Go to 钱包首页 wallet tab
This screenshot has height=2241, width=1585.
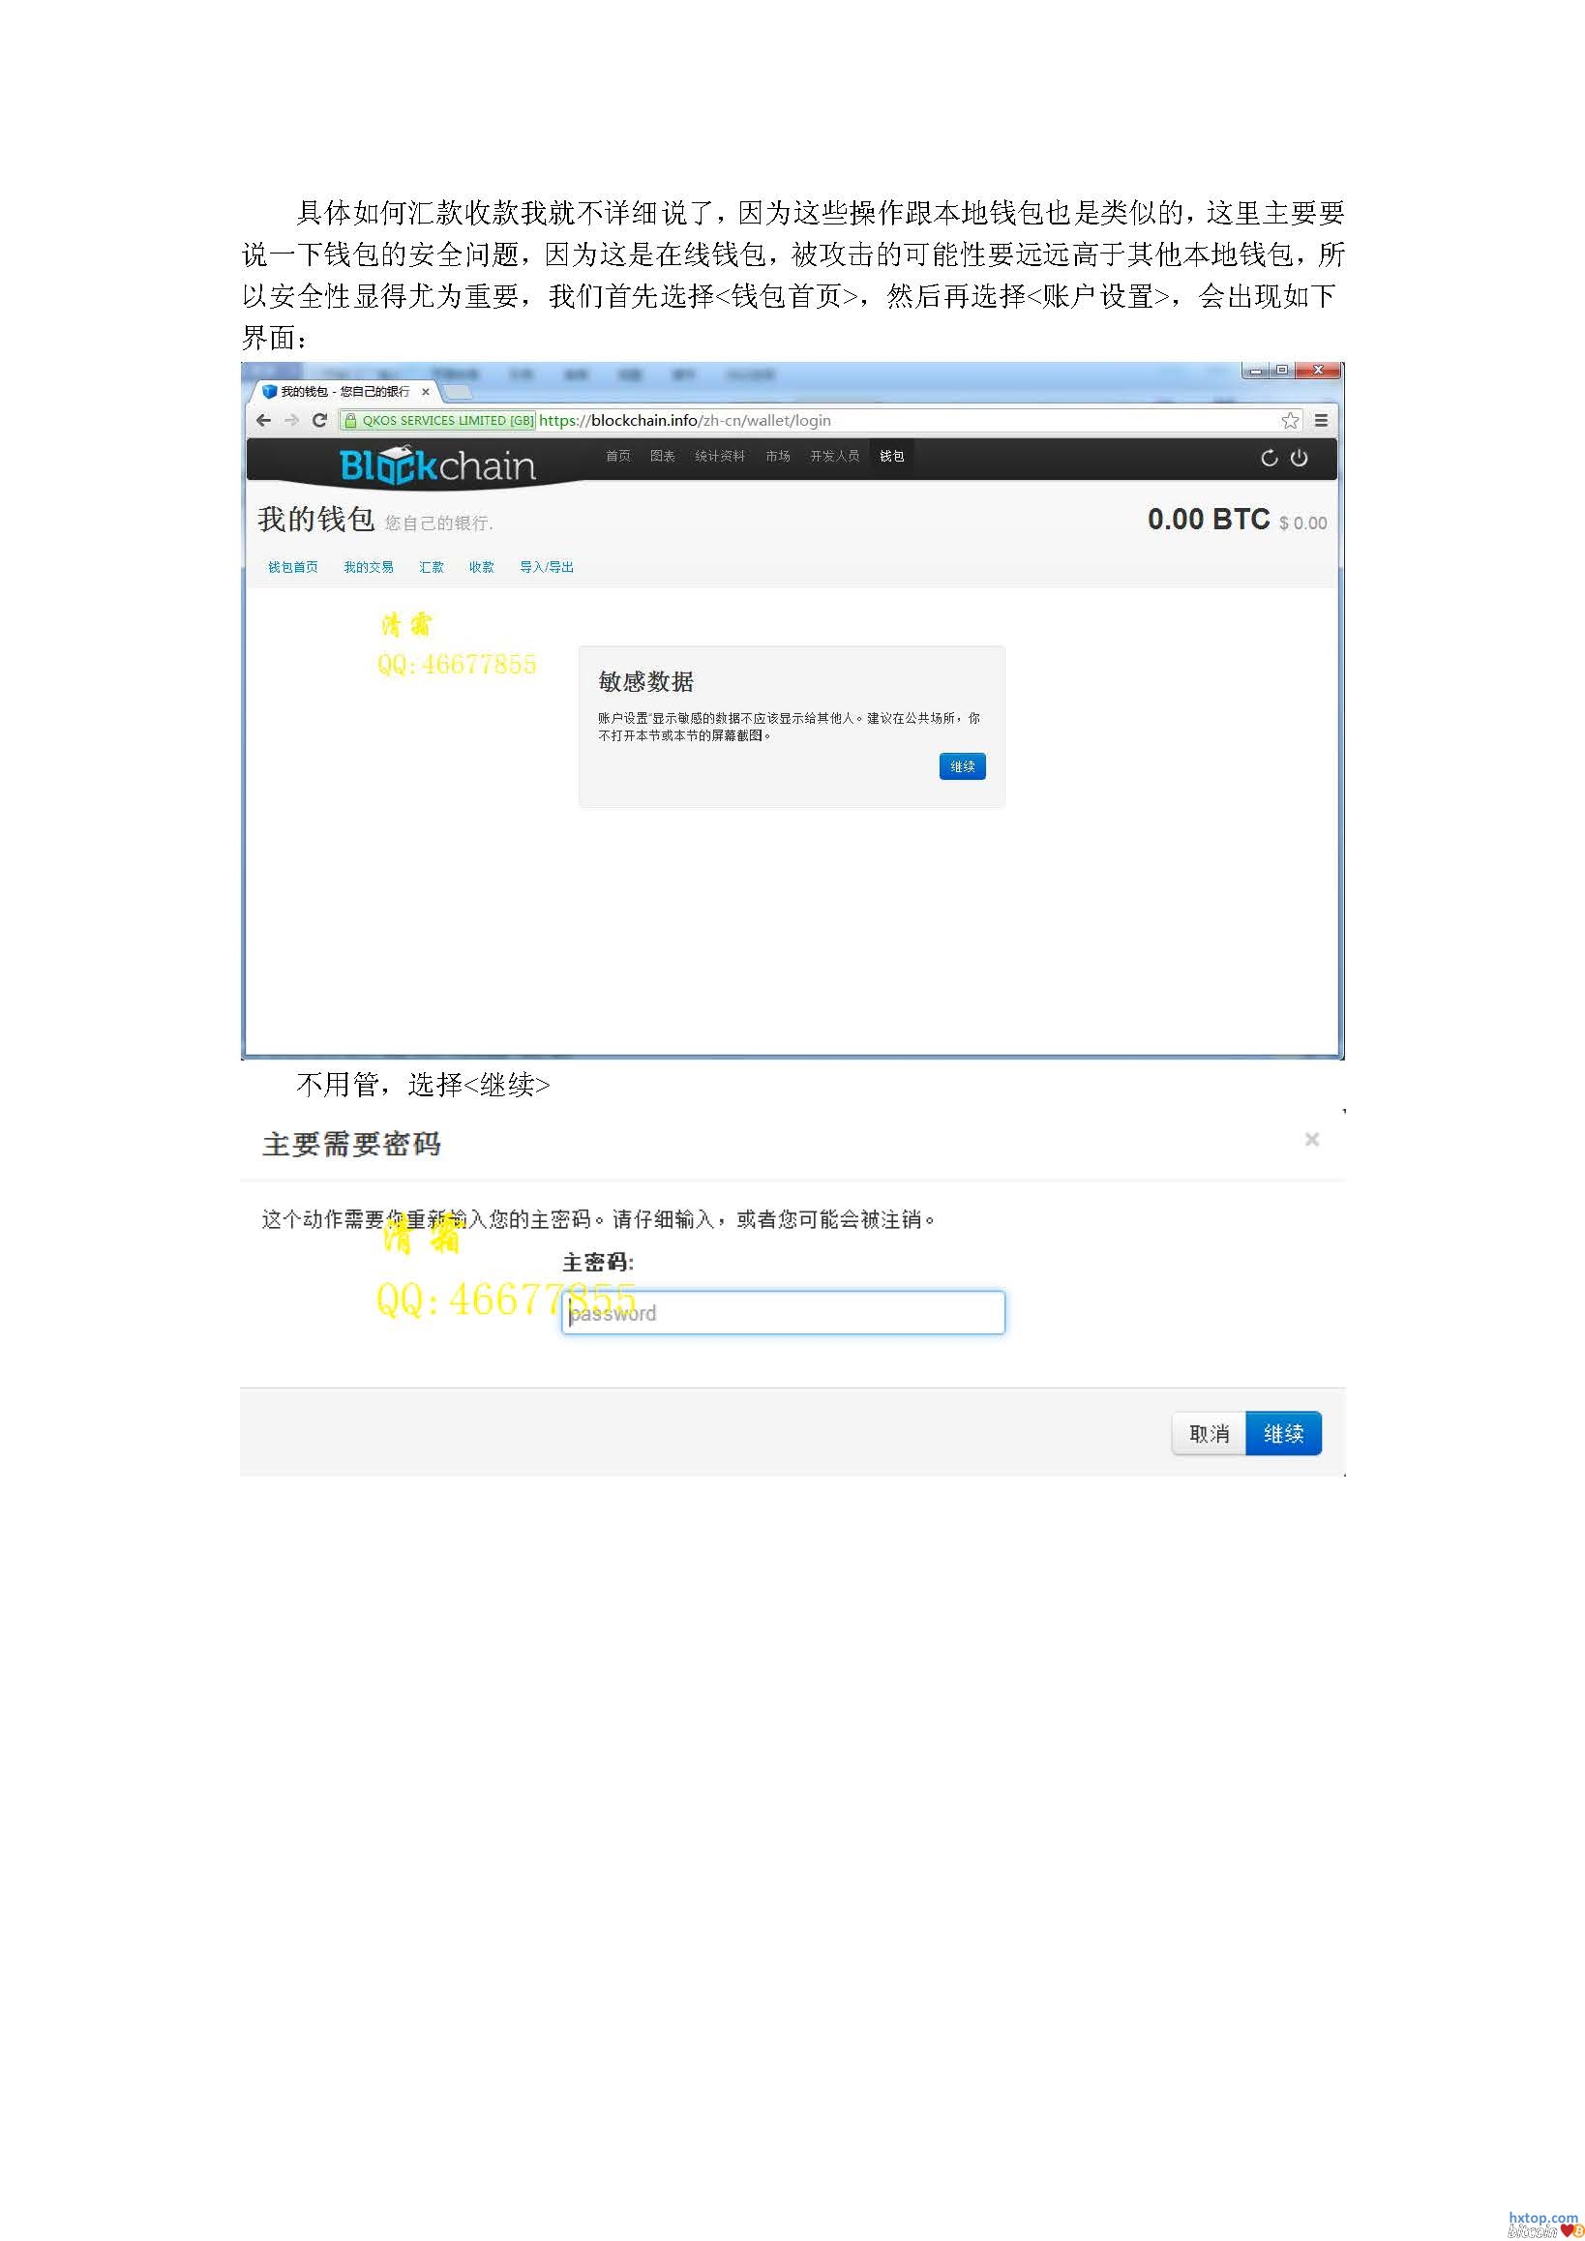(x=293, y=567)
